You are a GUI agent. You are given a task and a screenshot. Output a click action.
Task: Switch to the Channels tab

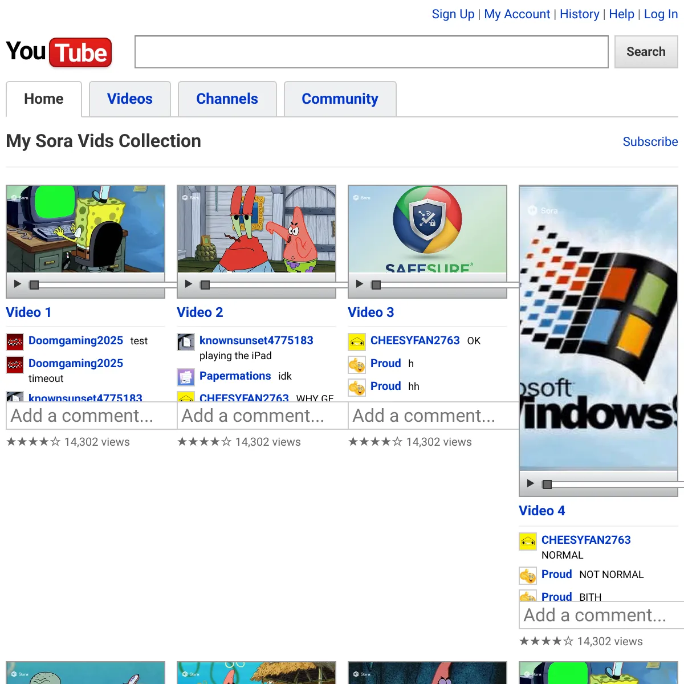point(227,99)
